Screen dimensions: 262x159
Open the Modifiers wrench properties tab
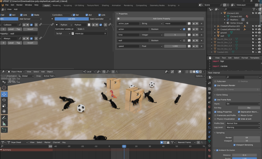coord(209,123)
